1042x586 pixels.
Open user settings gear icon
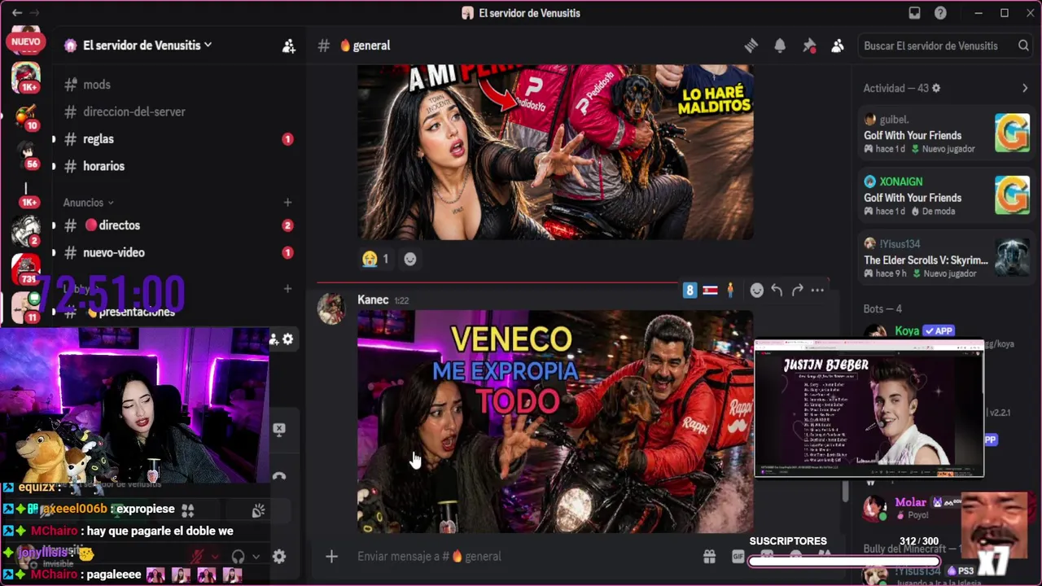279,557
